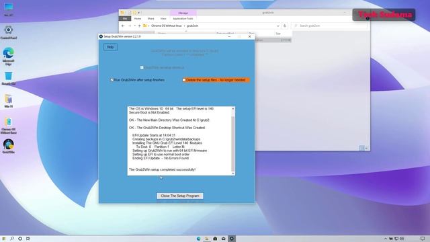
Task: Toggle Grub2Win desktop shortcut checkbox
Action: (142, 67)
